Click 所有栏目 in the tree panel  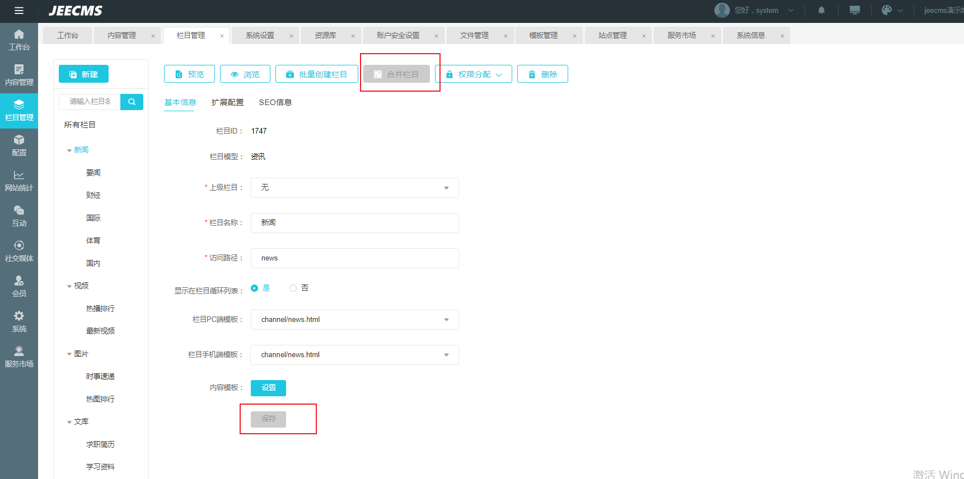click(x=79, y=125)
